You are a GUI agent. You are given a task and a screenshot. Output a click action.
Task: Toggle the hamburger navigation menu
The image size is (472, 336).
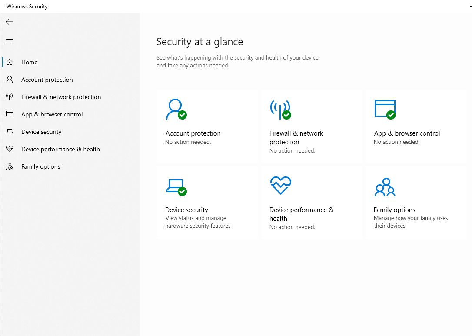pos(9,41)
